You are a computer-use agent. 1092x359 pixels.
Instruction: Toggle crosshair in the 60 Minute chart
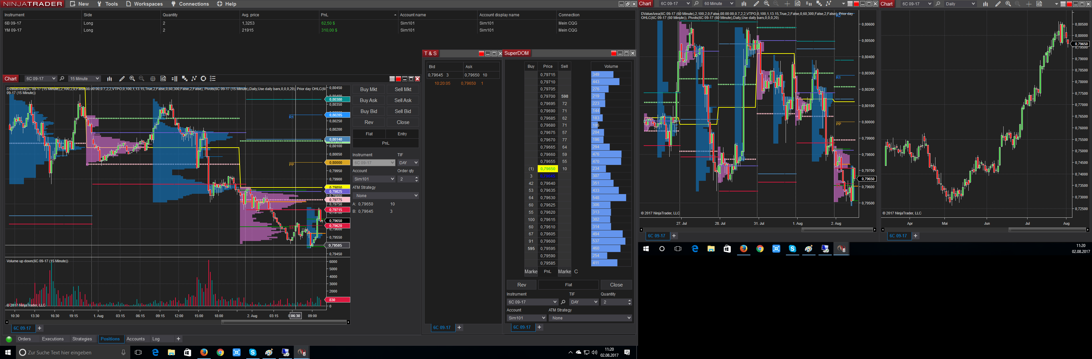pyautogui.click(x=787, y=4)
